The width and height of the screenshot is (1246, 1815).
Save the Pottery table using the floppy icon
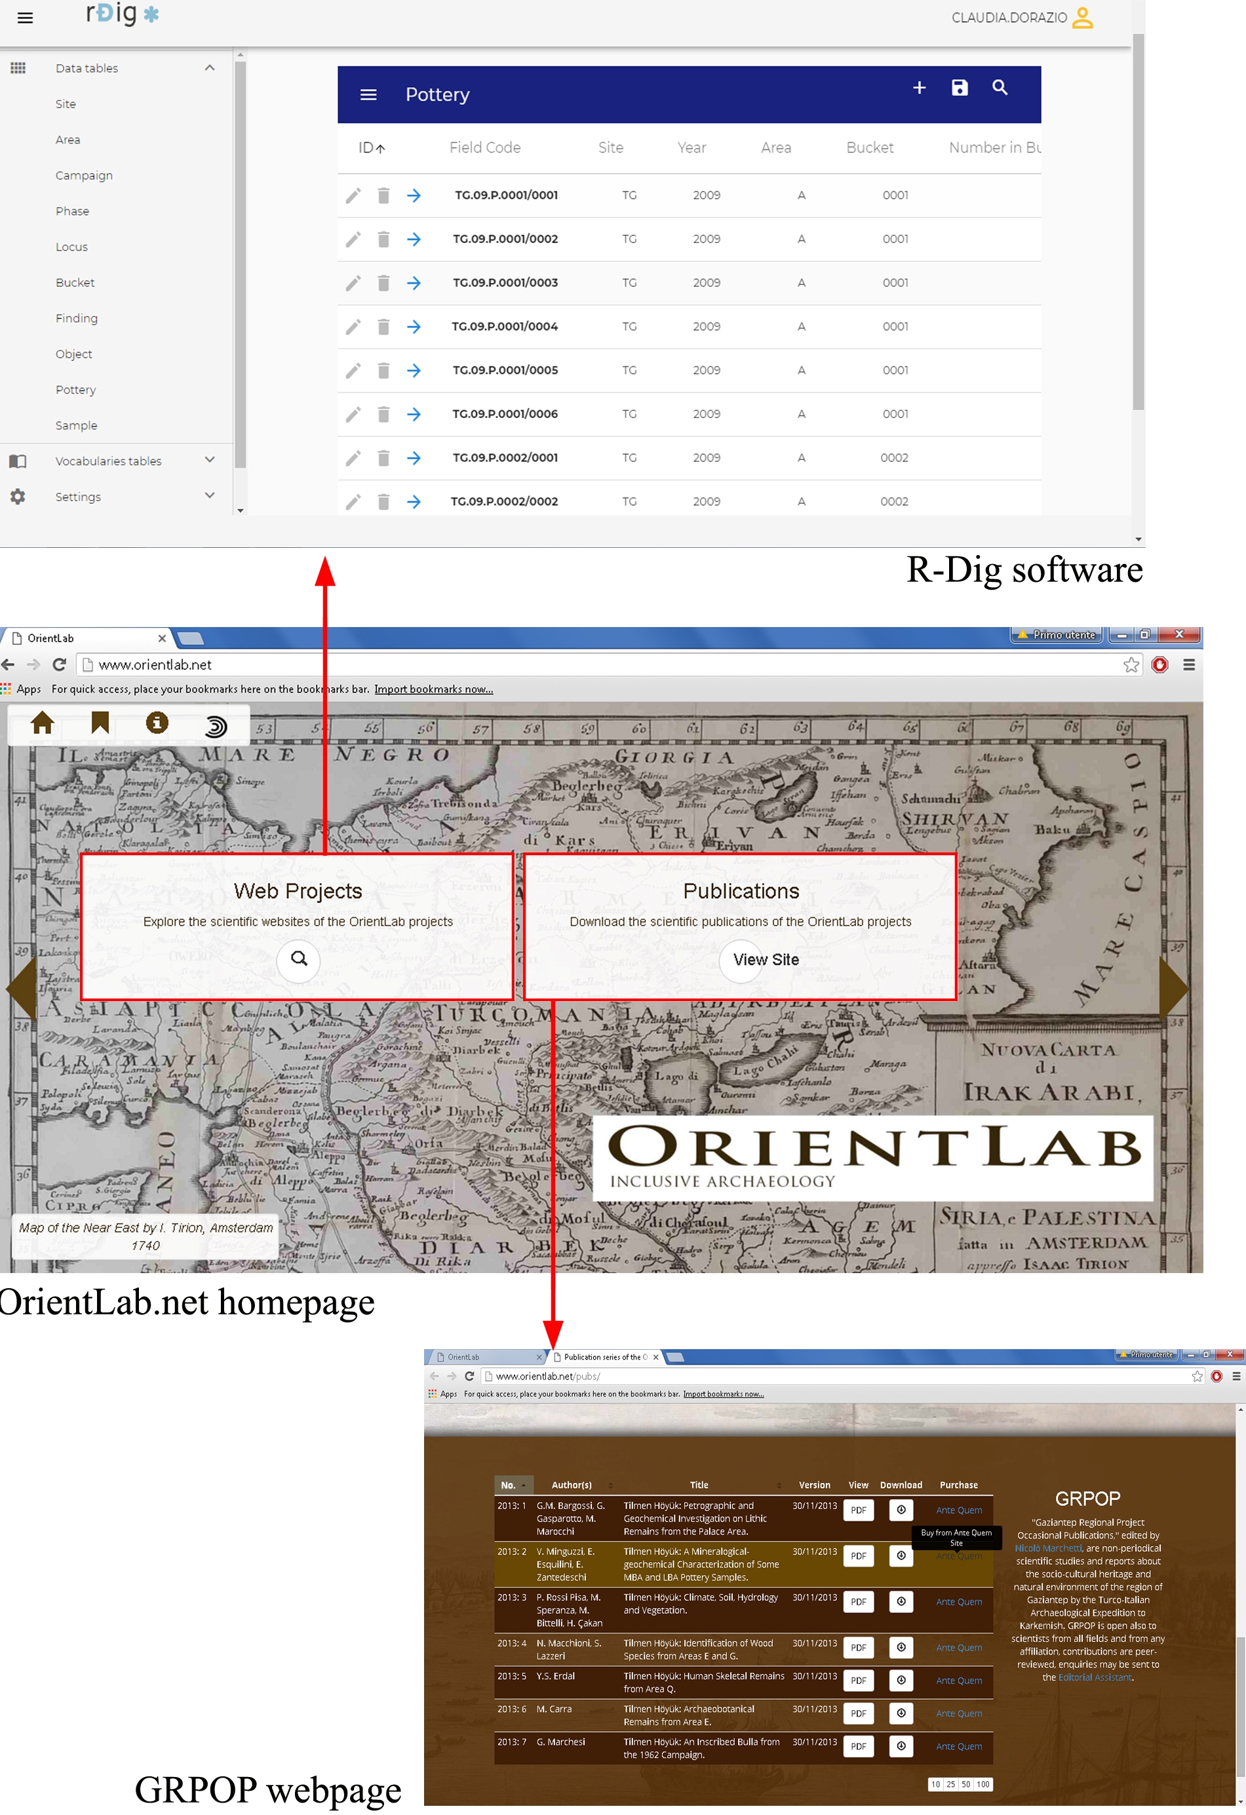[x=960, y=87]
